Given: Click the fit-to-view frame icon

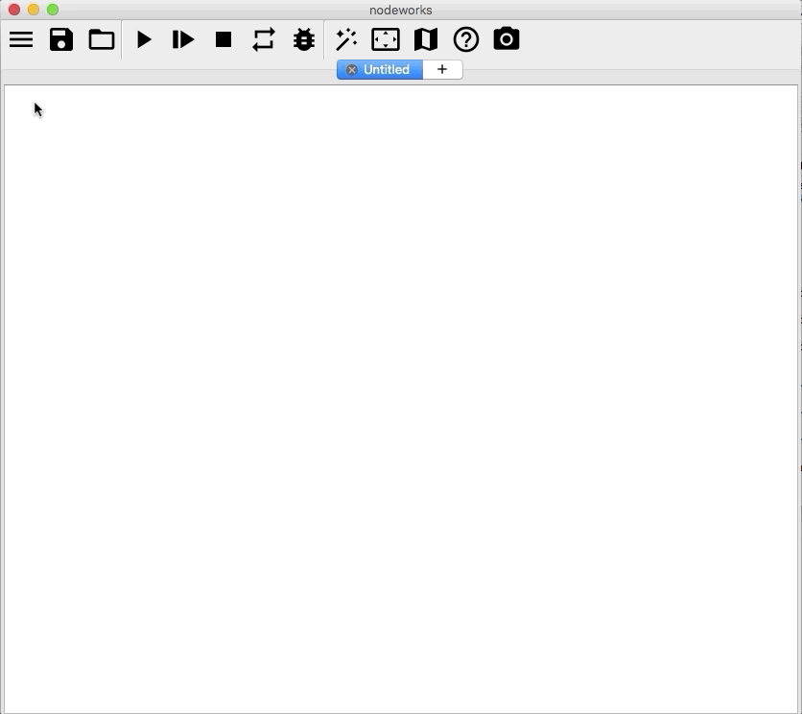Looking at the screenshot, I should pyautogui.click(x=386, y=39).
